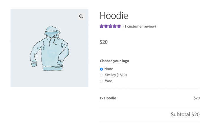Click the Subtotal $20 text
Image resolution: width=206 pixels, height=123 pixels.
(x=185, y=114)
